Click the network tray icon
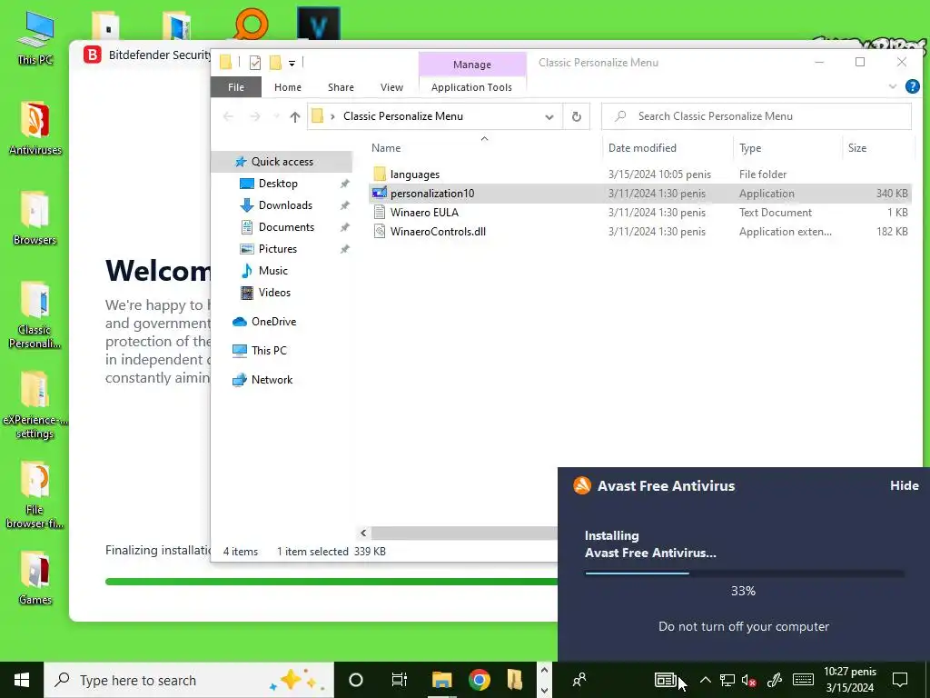 point(727,680)
